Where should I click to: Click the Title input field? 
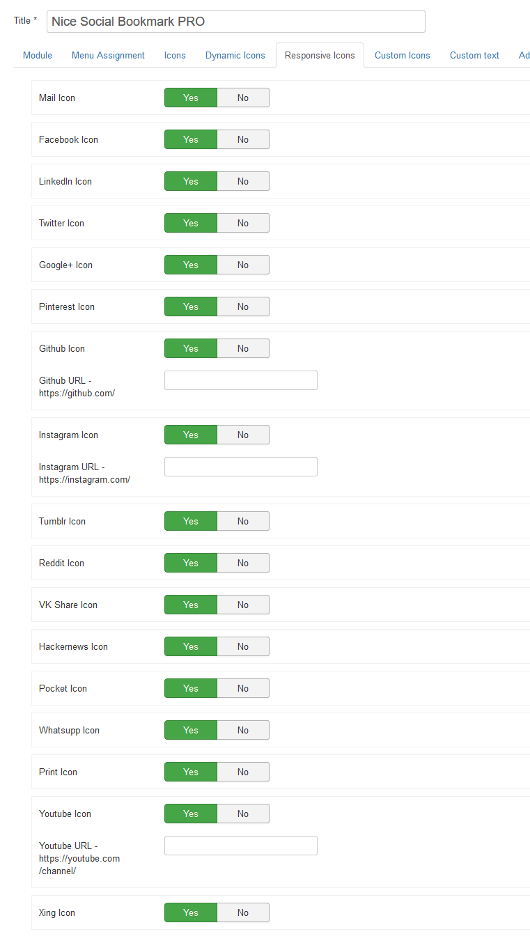click(235, 22)
